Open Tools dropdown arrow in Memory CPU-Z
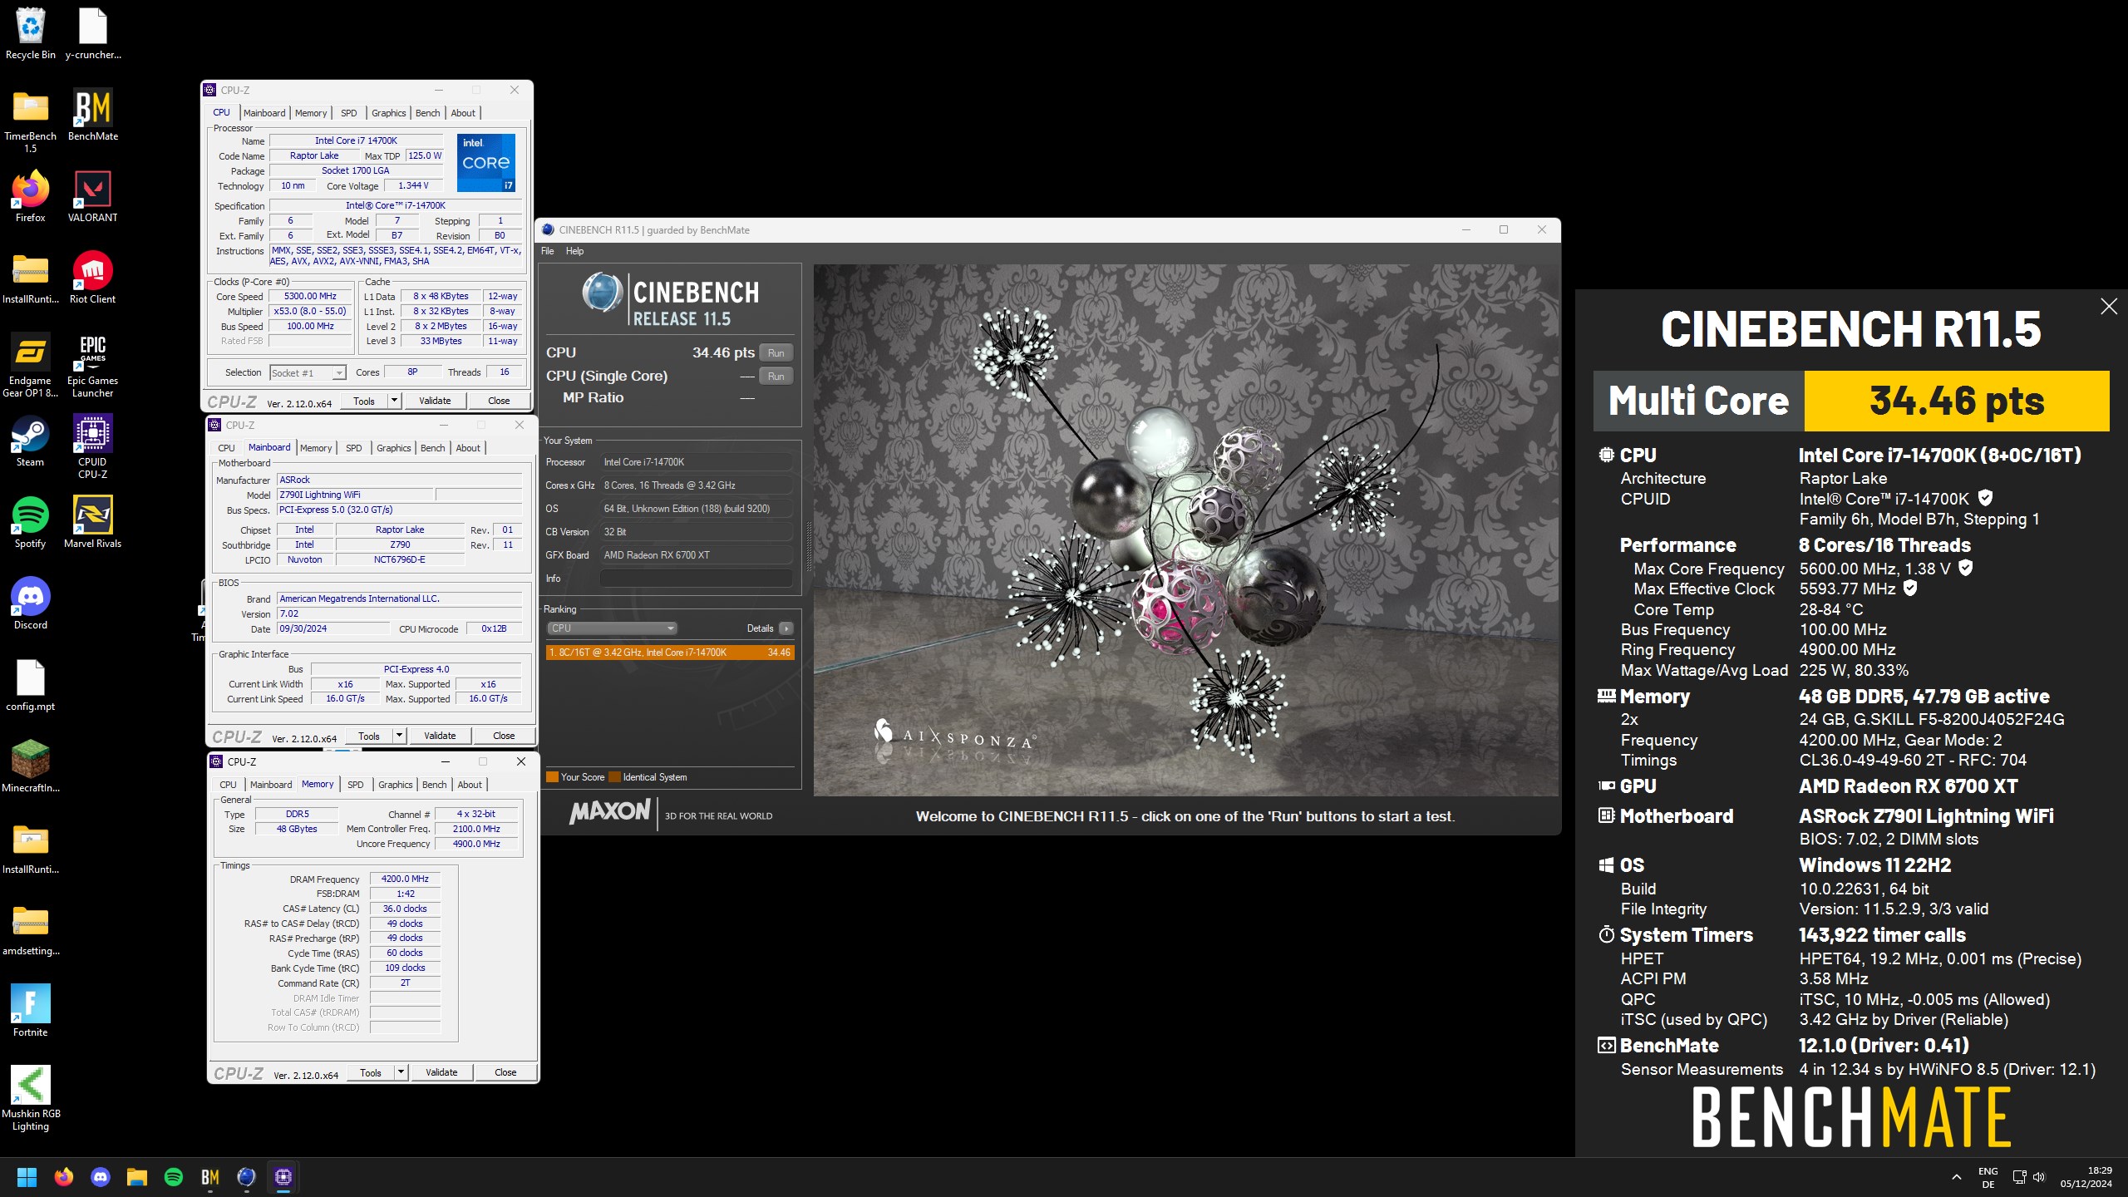The width and height of the screenshot is (2128, 1197). [401, 1072]
